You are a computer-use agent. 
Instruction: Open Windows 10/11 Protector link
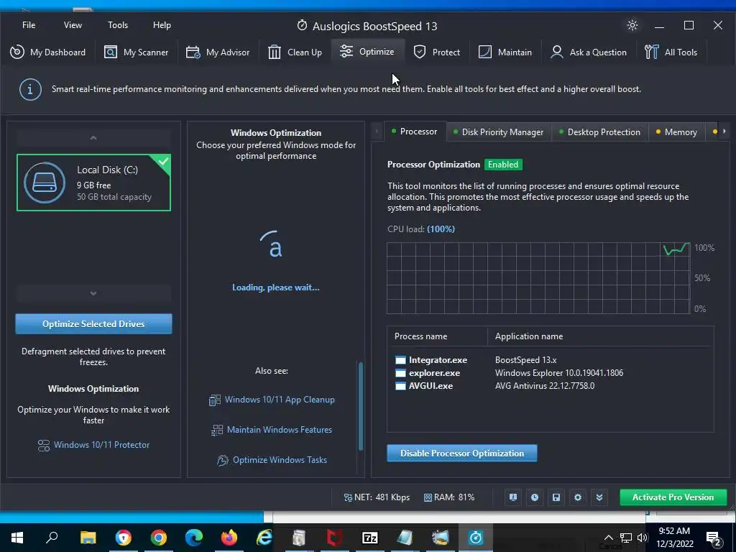93,445
